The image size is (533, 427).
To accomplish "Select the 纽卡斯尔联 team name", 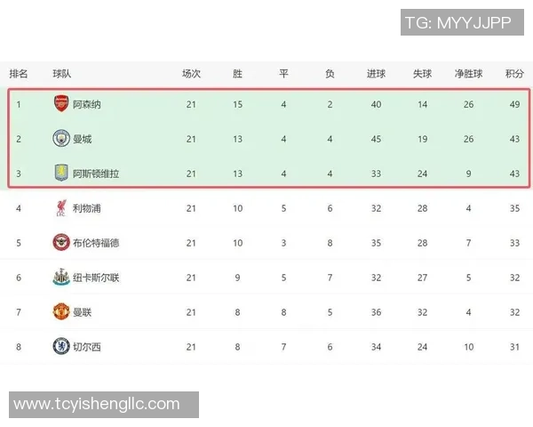I will [96, 278].
